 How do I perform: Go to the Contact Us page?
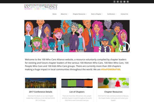[124, 14]
